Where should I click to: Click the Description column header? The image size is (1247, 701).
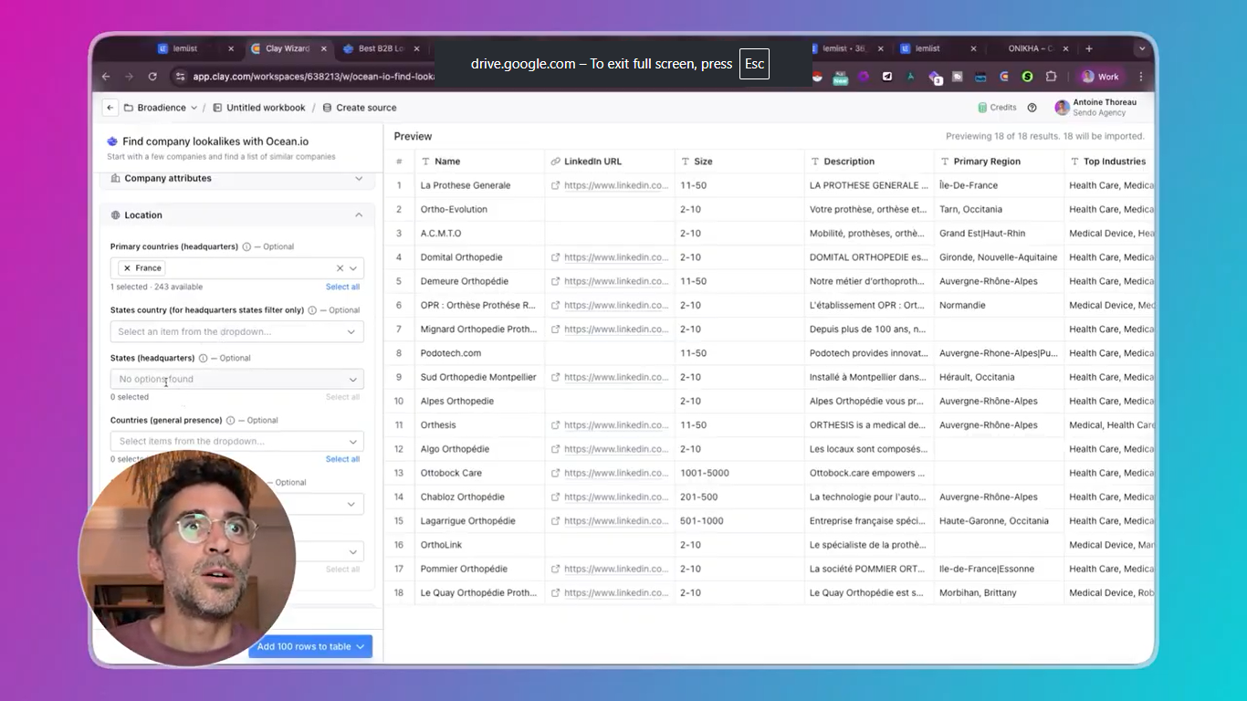869,162
